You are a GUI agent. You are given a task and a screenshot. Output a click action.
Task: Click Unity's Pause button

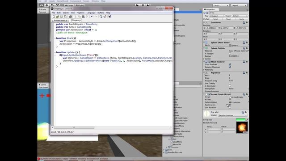(x=143, y=5)
